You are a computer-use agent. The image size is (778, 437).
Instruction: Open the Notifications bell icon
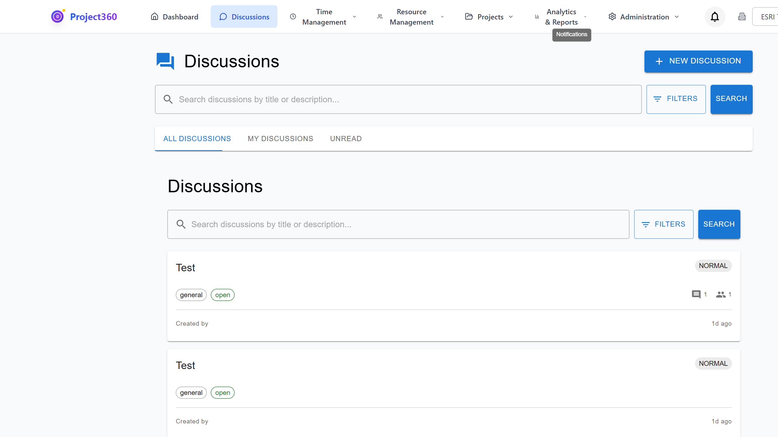pos(714,17)
